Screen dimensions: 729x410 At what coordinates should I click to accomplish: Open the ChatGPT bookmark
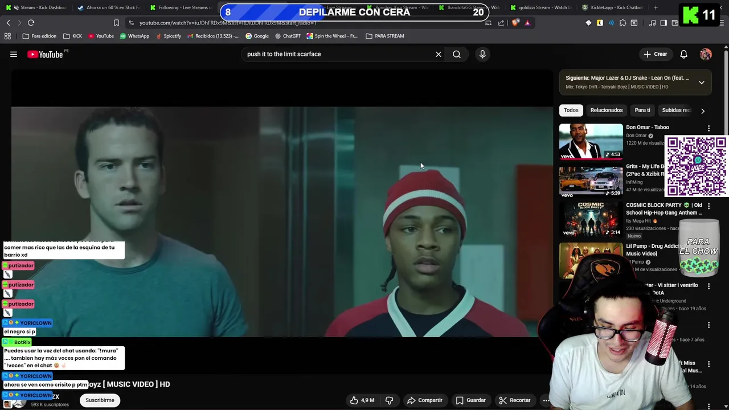(288, 36)
